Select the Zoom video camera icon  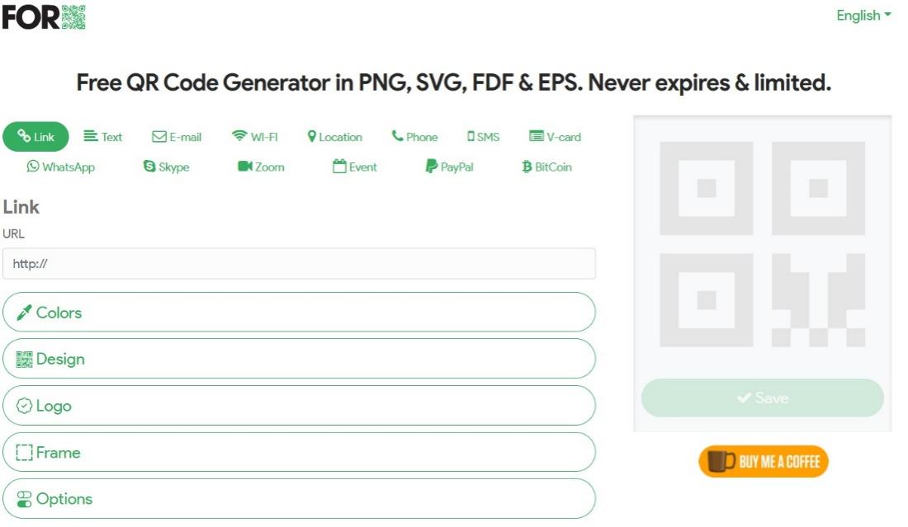coord(244,167)
